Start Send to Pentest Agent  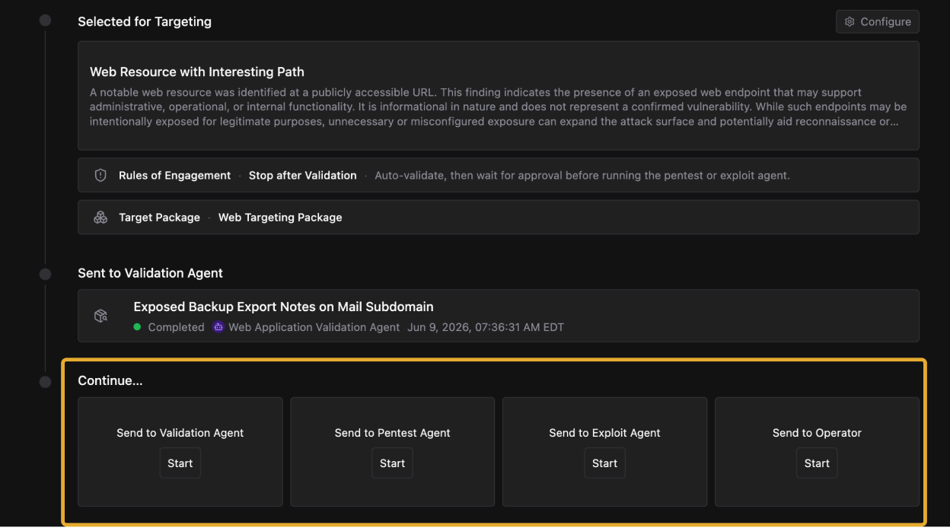point(392,463)
